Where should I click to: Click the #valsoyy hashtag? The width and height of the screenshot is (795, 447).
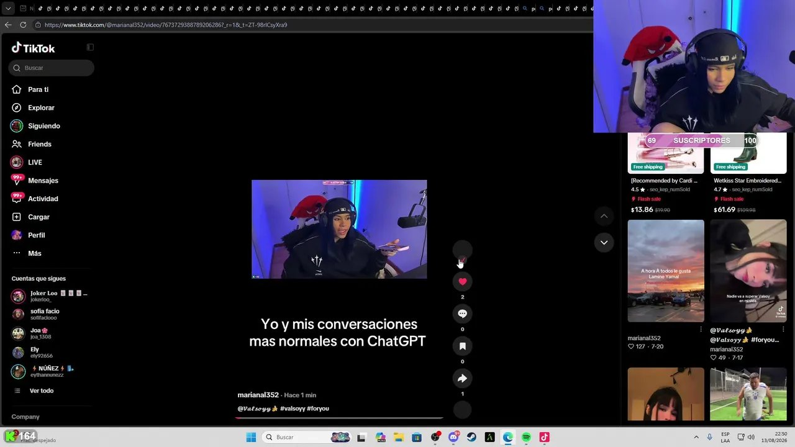293,409
